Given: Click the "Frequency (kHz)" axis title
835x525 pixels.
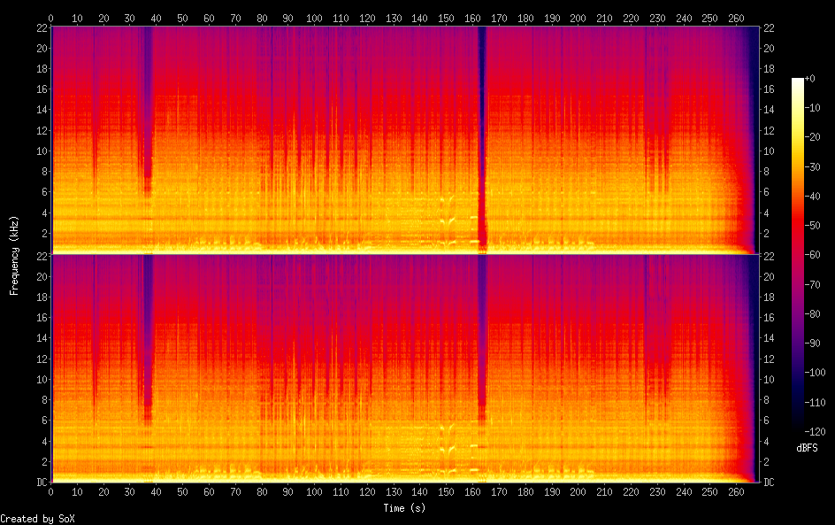Looking at the screenshot, I should click(14, 255).
